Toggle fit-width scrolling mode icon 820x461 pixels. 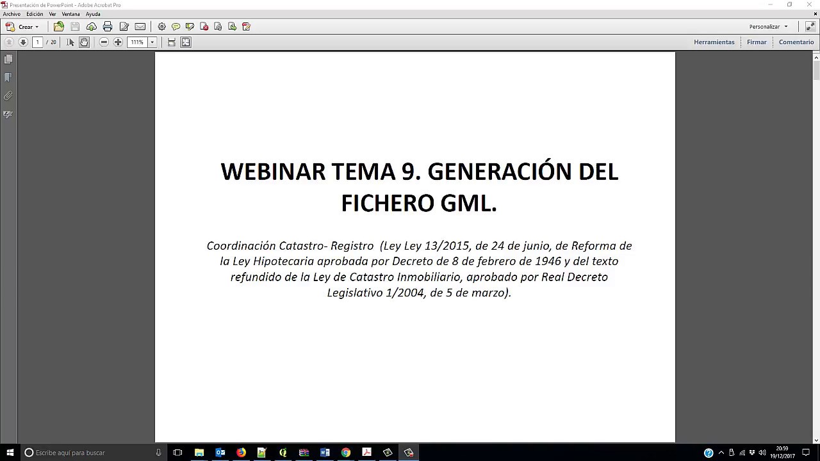point(172,42)
